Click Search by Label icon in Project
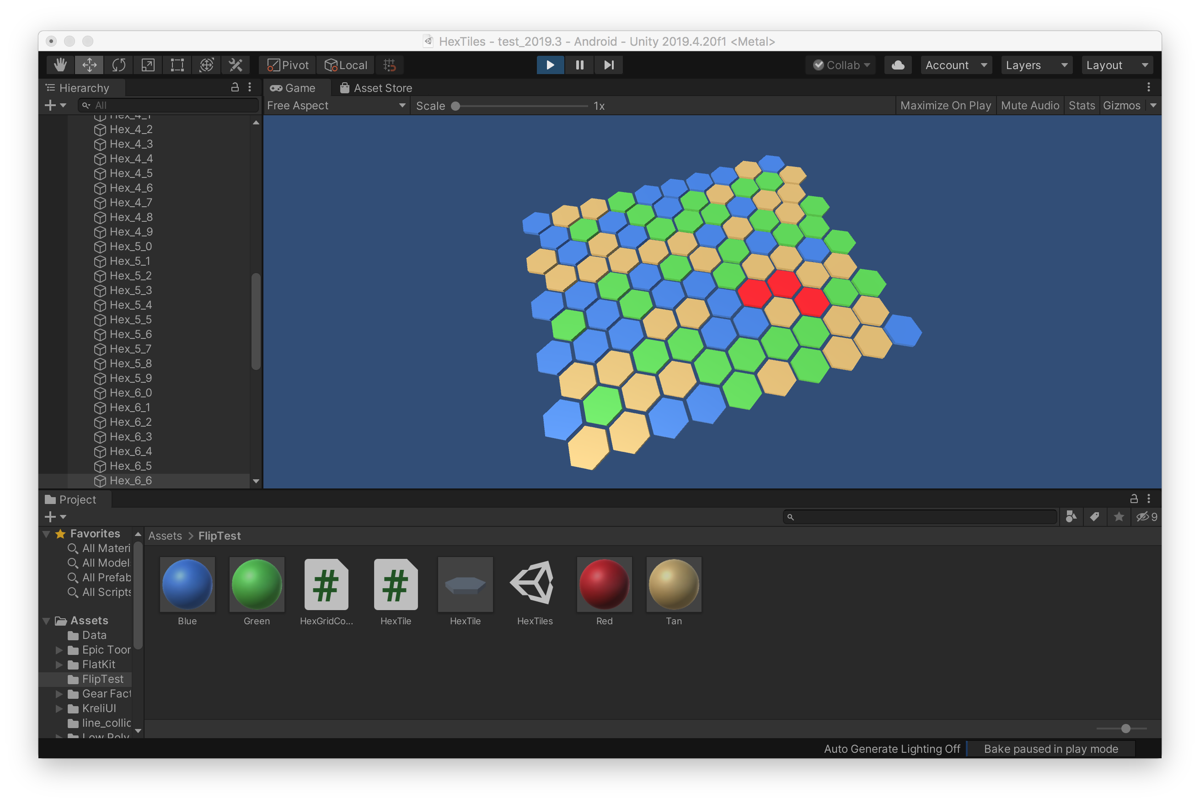The width and height of the screenshot is (1200, 804). coord(1094,516)
